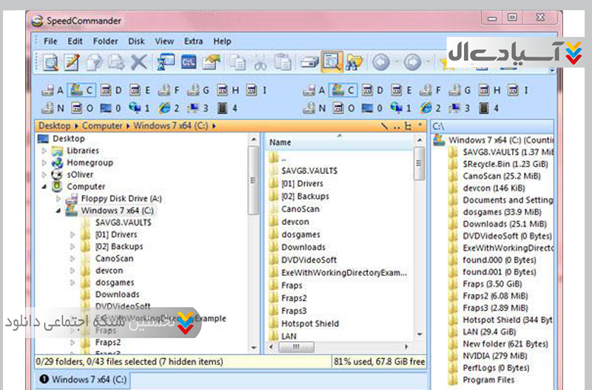The height and width of the screenshot is (390, 592).
Task: Select drive F in right drive bar
Action: [x=430, y=90]
